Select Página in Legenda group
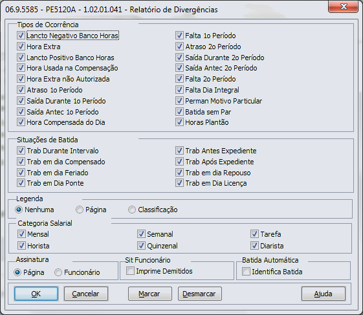This screenshot has width=363, height=315. click(80, 210)
